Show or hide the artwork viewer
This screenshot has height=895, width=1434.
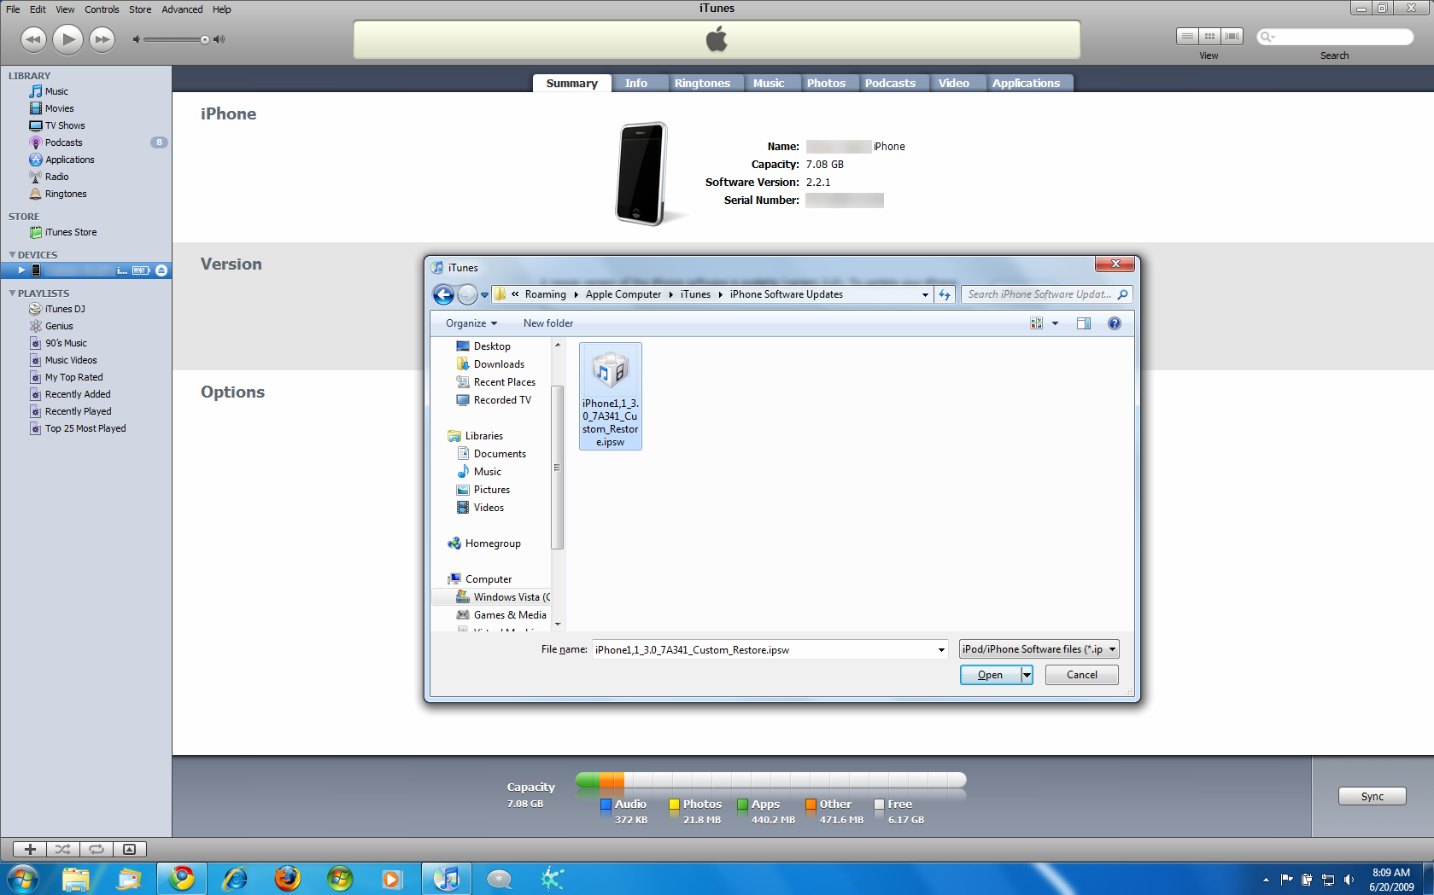click(129, 849)
